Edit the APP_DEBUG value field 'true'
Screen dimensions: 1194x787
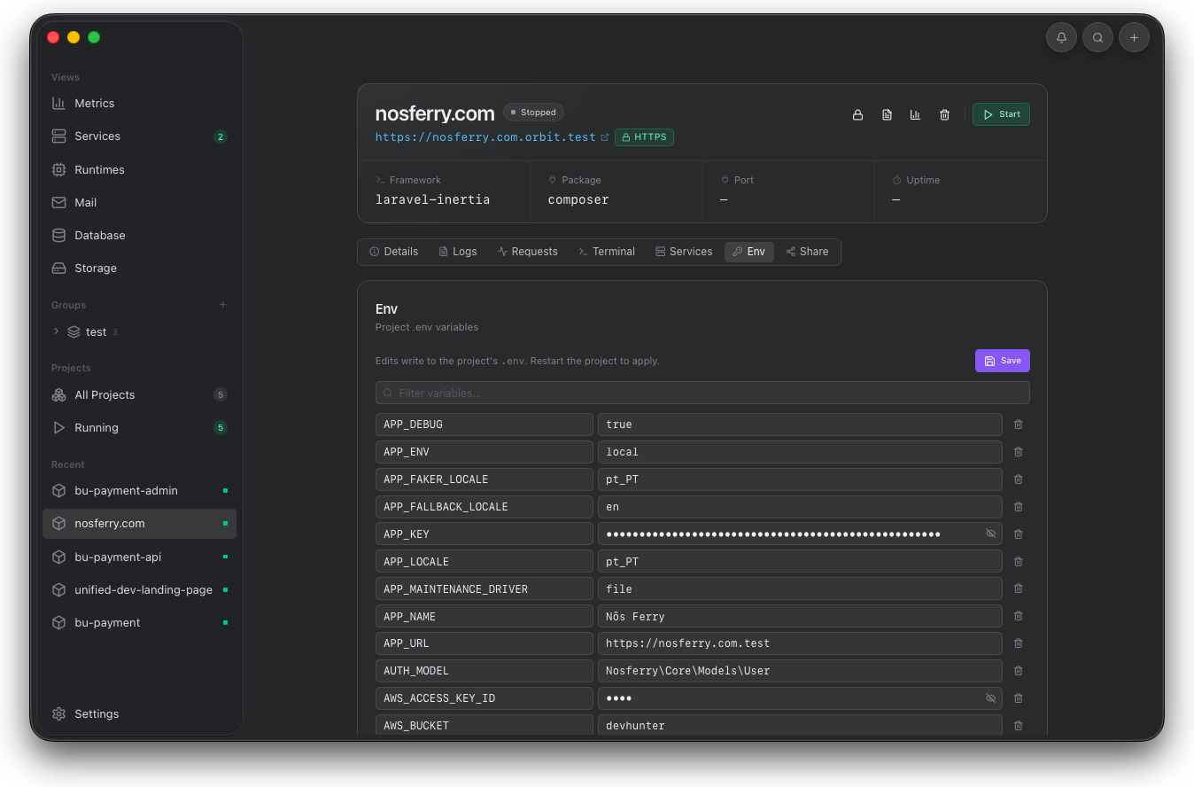coord(800,425)
